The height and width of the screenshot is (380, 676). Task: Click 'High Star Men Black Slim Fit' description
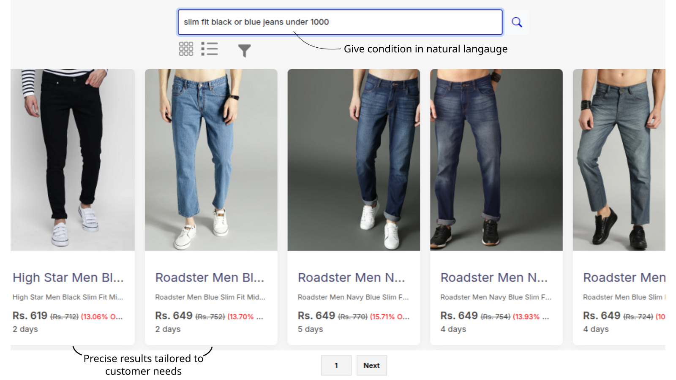pyautogui.click(x=68, y=297)
